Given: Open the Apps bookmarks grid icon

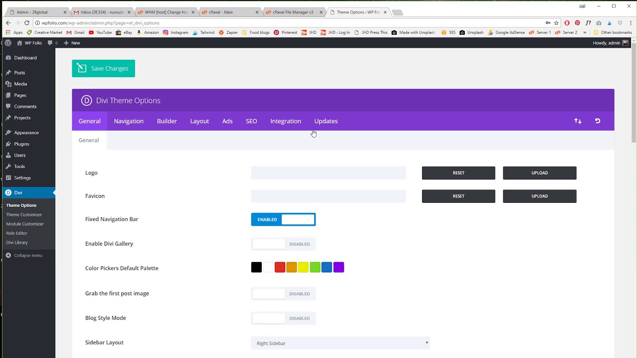Looking at the screenshot, I should tap(8, 32).
